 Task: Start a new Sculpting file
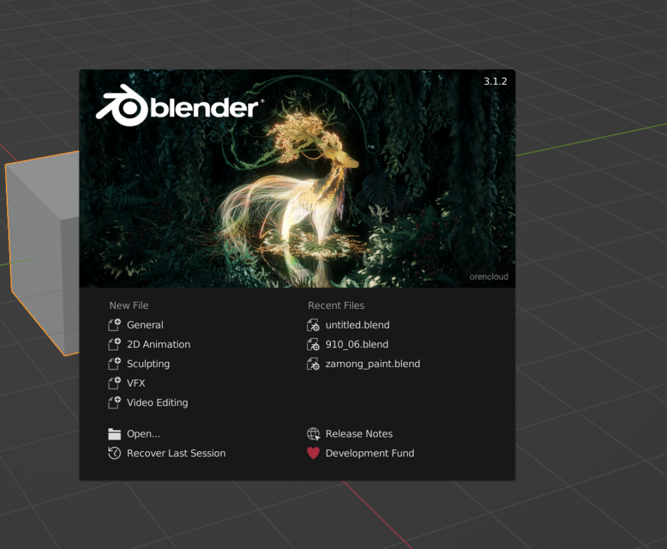click(x=149, y=364)
